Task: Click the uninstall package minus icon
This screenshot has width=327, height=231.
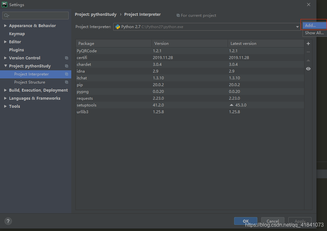Action: coord(308,52)
